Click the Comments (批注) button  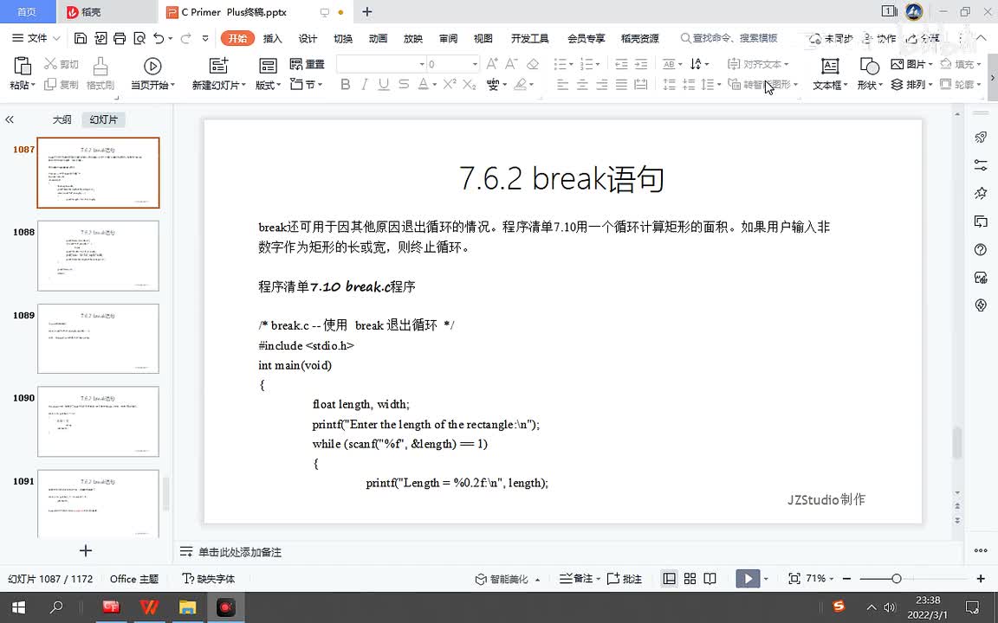coord(625,579)
